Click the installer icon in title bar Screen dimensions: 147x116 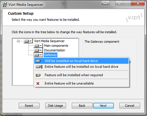[x=5, y=5]
